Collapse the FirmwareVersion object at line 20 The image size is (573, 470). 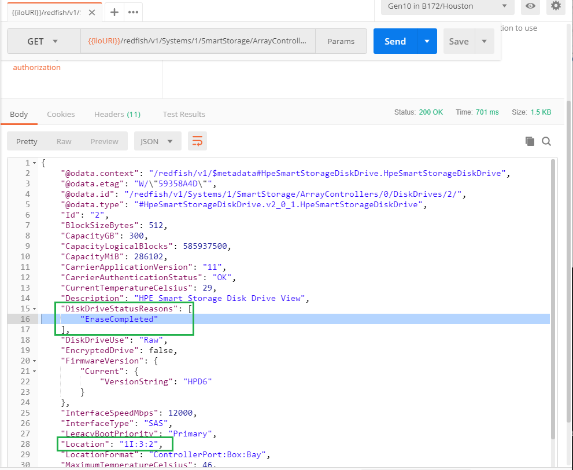[34, 361]
